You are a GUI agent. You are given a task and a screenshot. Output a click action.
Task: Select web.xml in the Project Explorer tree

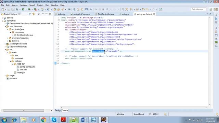(x=23, y=70)
